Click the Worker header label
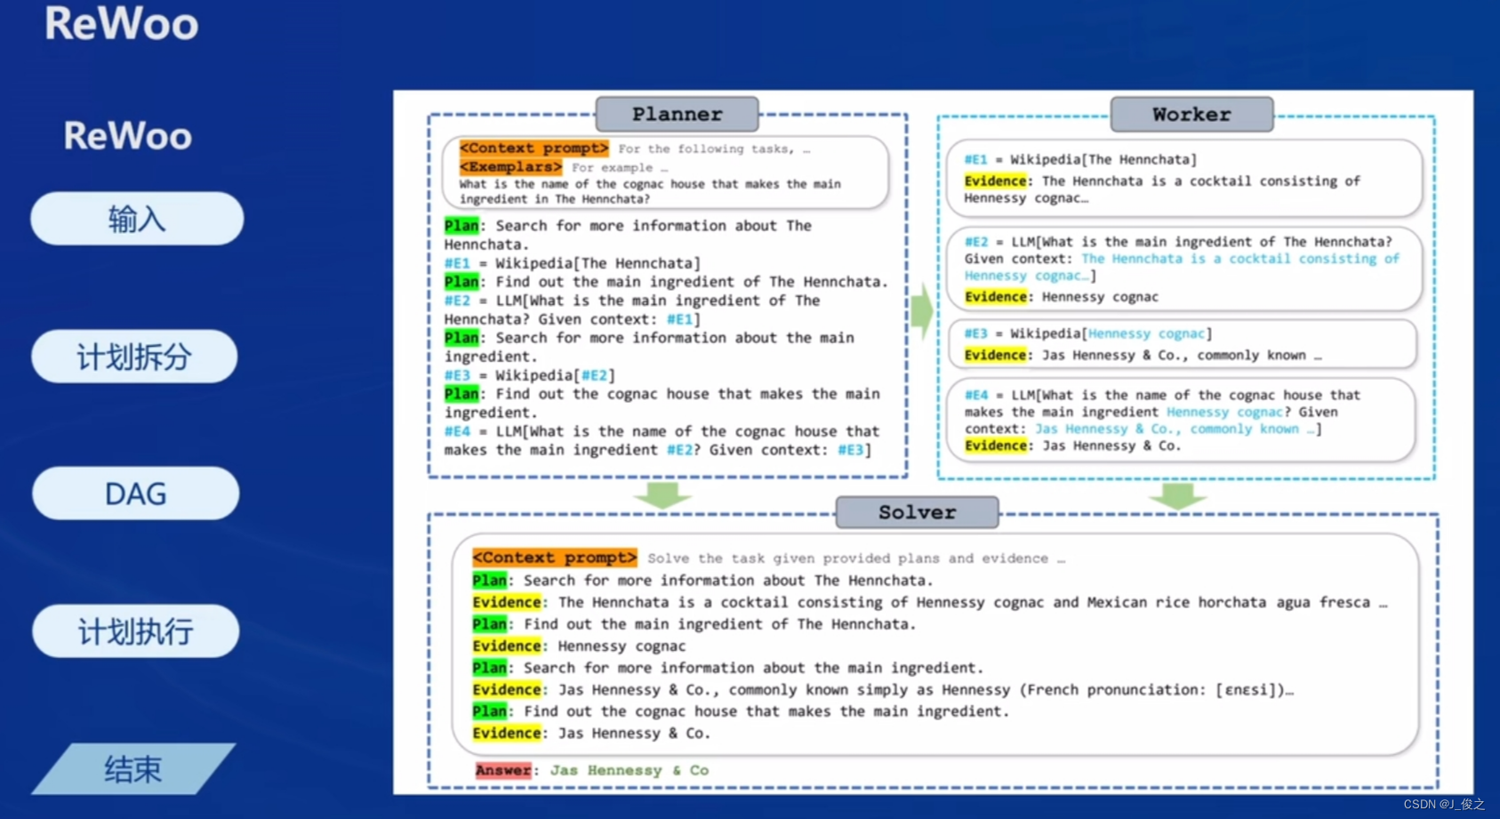The width and height of the screenshot is (1500, 819). [1191, 115]
